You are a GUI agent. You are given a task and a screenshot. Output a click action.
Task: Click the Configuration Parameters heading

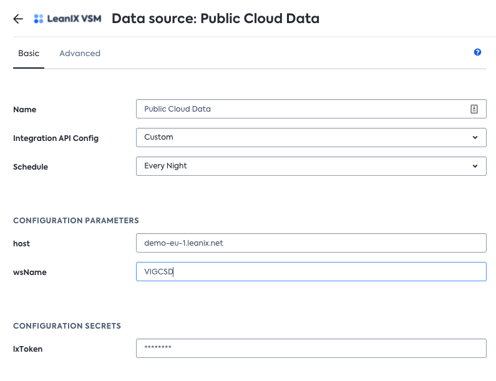[76, 221]
